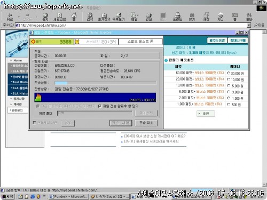Viewport: 267px width, 200px height.
Task: Click the page vertical scrollbar up arrow
Action: click(264, 32)
